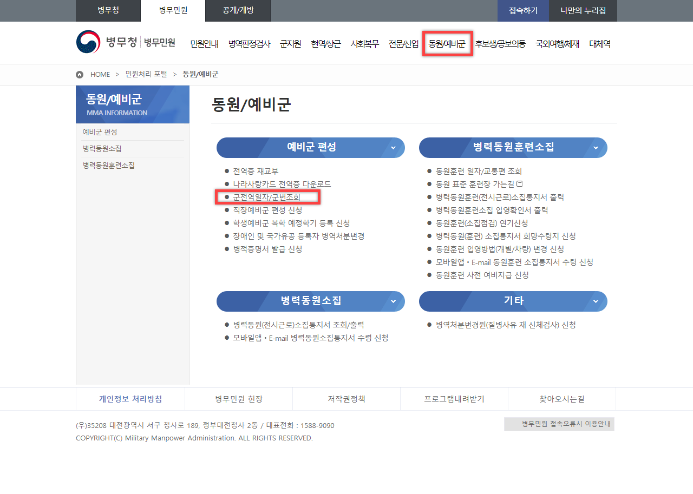Switch to the 공개/개방 top tab
Image resolution: width=693 pixels, height=494 pixels.
[x=238, y=11]
